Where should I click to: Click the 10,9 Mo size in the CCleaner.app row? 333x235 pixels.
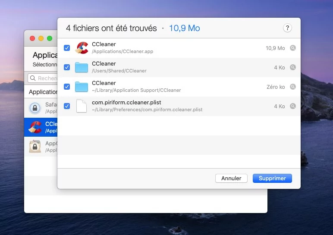coord(275,48)
